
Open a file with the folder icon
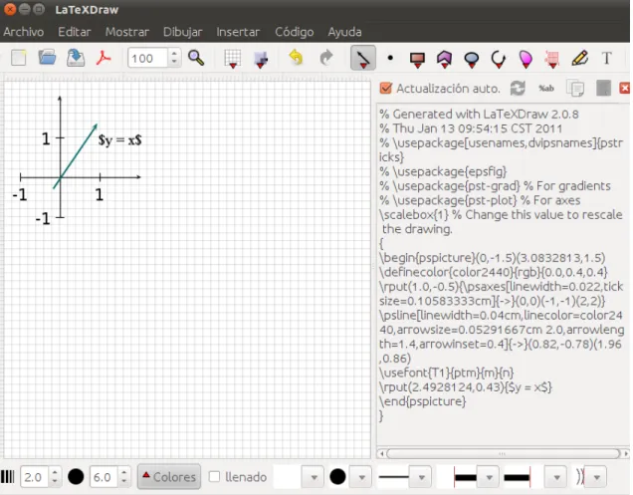click(47, 58)
